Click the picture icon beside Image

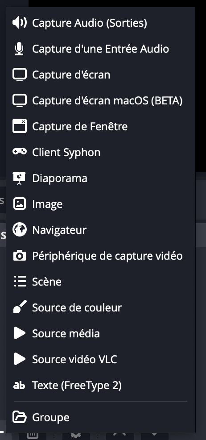20,204
